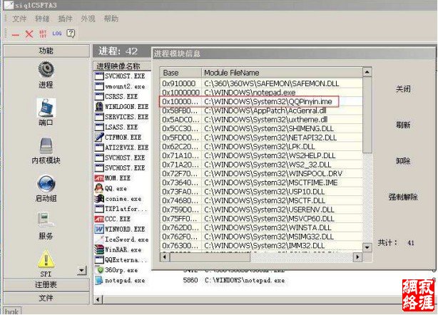Select the WS2_32.DLL module row
The width and height of the screenshot is (438, 315).
tap(261, 165)
